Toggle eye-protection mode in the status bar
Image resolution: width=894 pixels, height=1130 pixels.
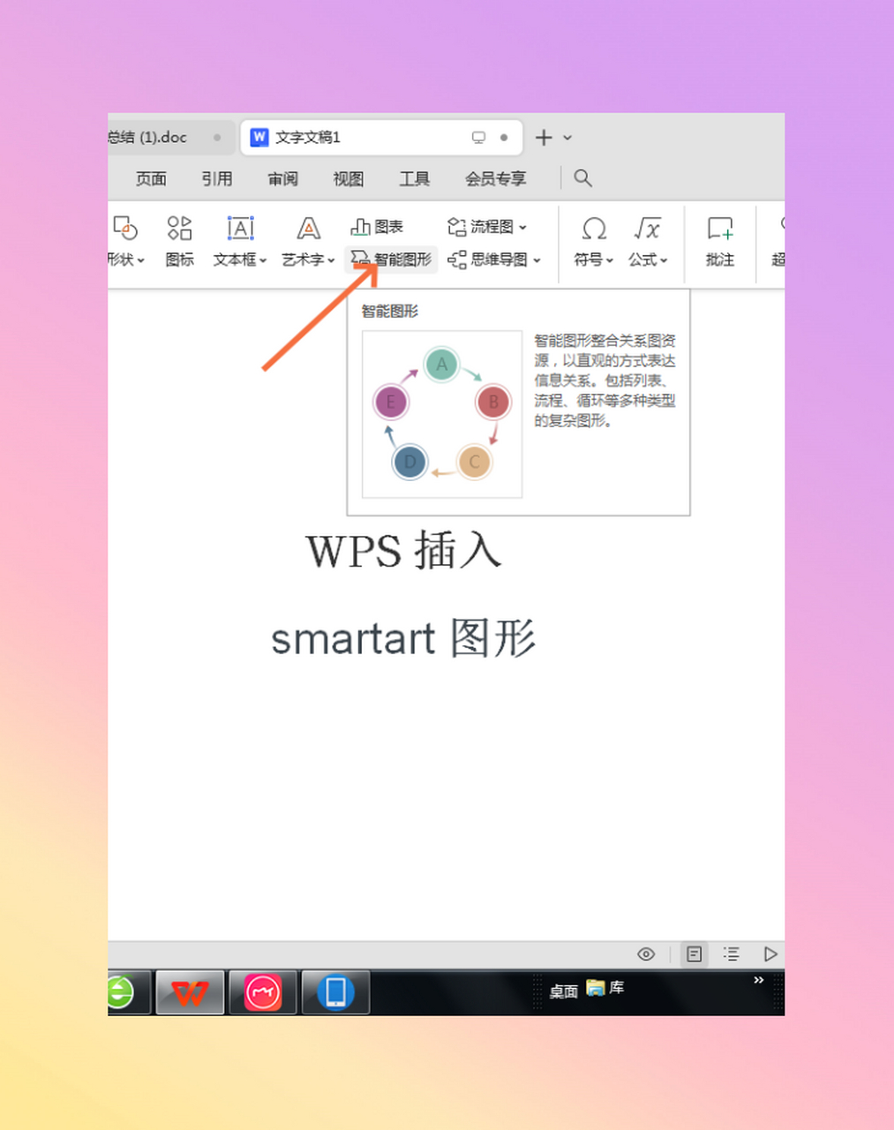[x=645, y=954]
